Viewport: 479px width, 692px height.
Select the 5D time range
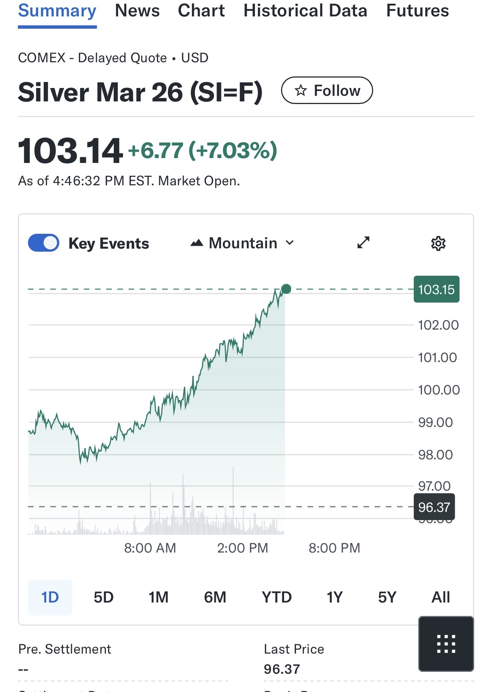click(x=104, y=597)
